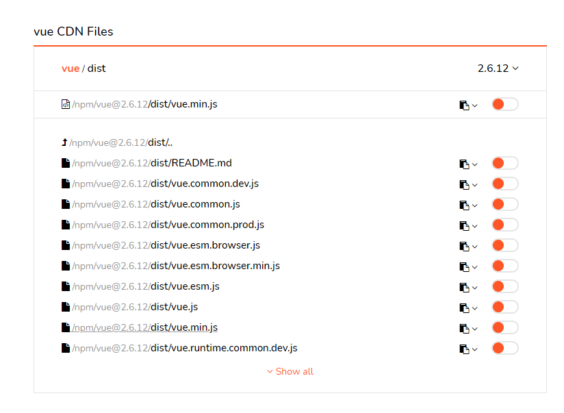Click copy icon for vue.runtime.common.dev.js
This screenshot has height=413, width=564.
pos(464,349)
